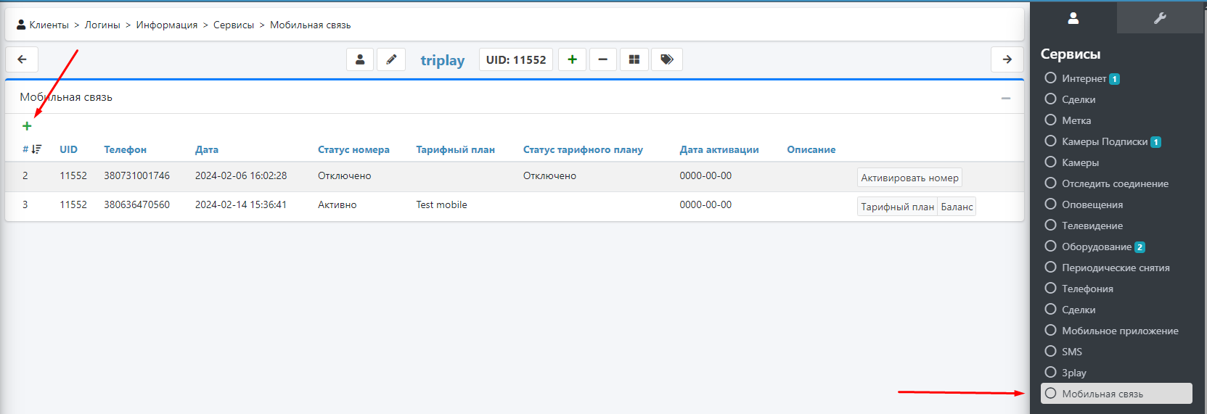Image resolution: width=1207 pixels, height=414 pixels.
Task: Open Периодические снятия in the sidebar
Action: pyautogui.click(x=1118, y=268)
